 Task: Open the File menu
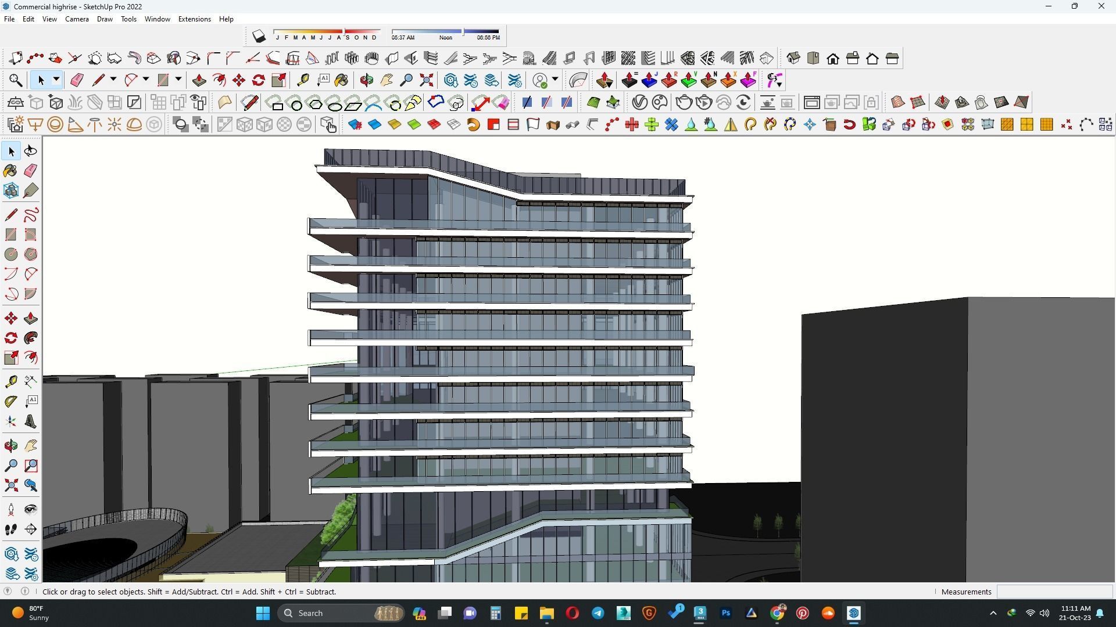tap(9, 19)
